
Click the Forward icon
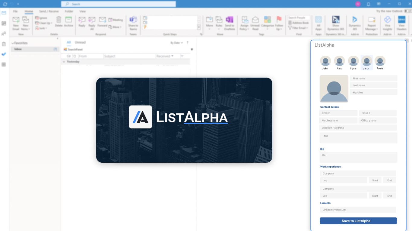point(102,20)
